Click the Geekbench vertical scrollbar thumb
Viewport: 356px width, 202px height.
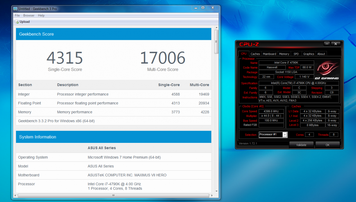click(x=216, y=41)
